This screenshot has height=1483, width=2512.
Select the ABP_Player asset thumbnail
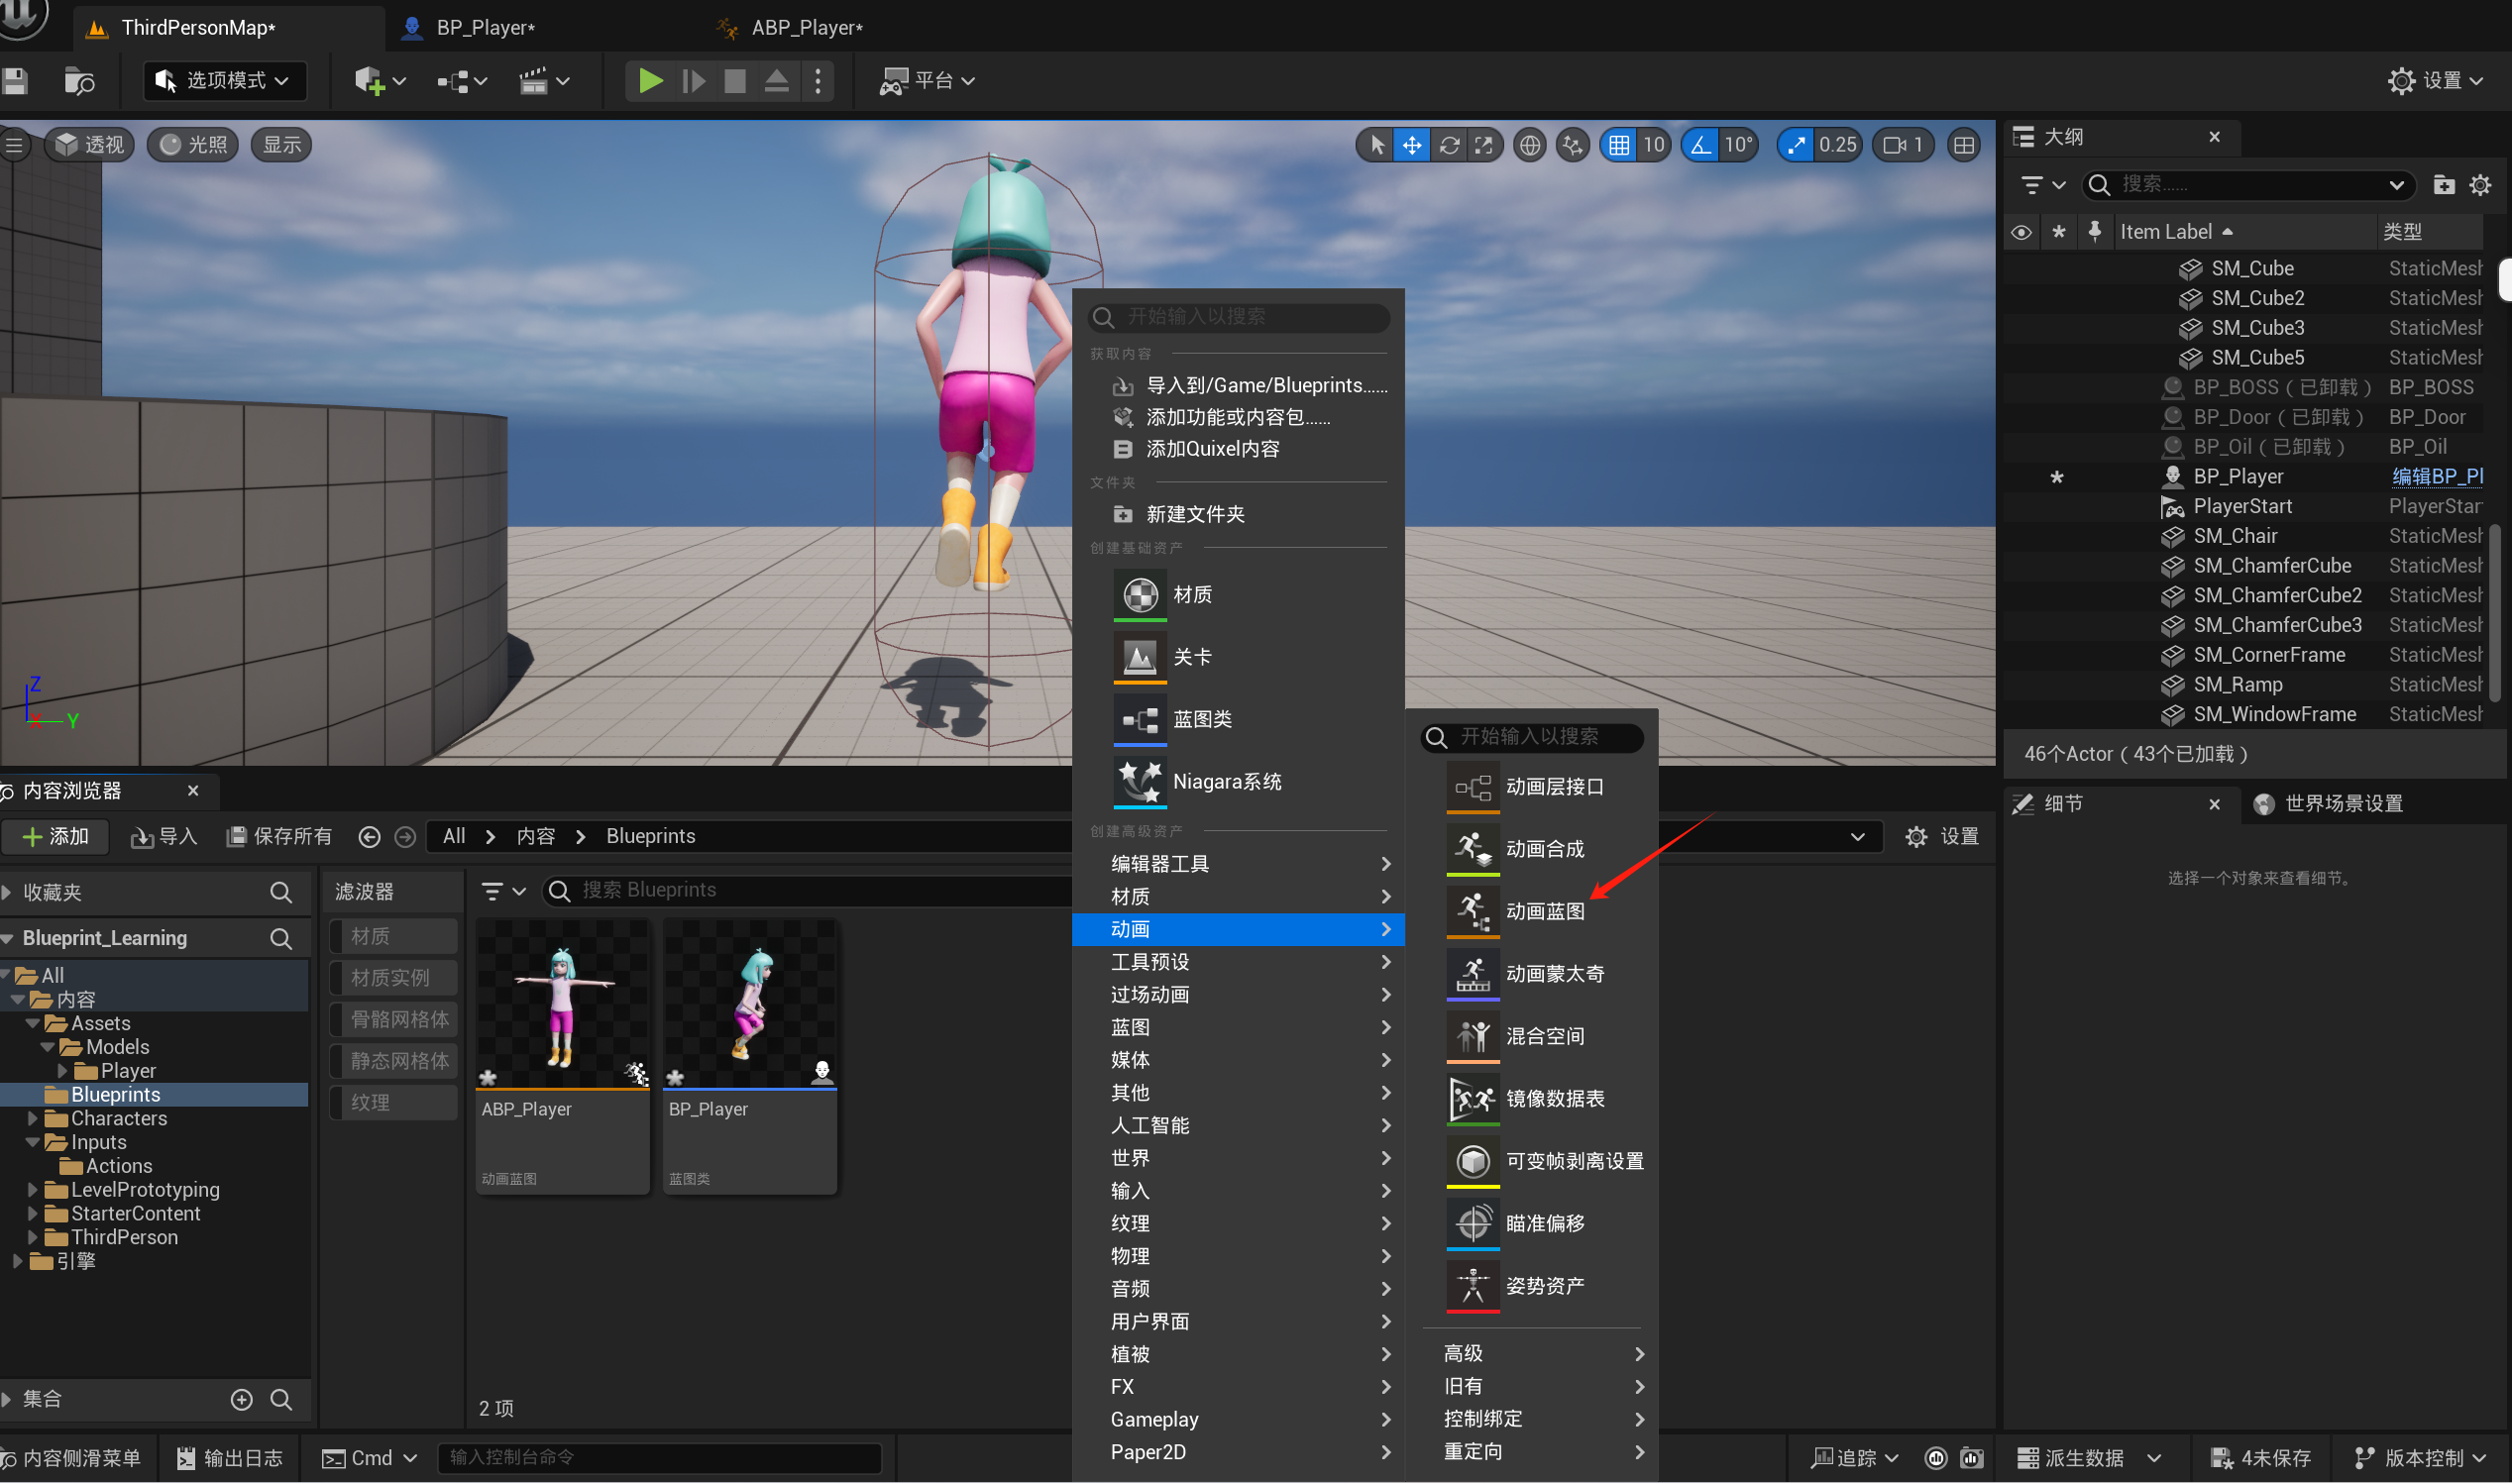click(563, 1005)
